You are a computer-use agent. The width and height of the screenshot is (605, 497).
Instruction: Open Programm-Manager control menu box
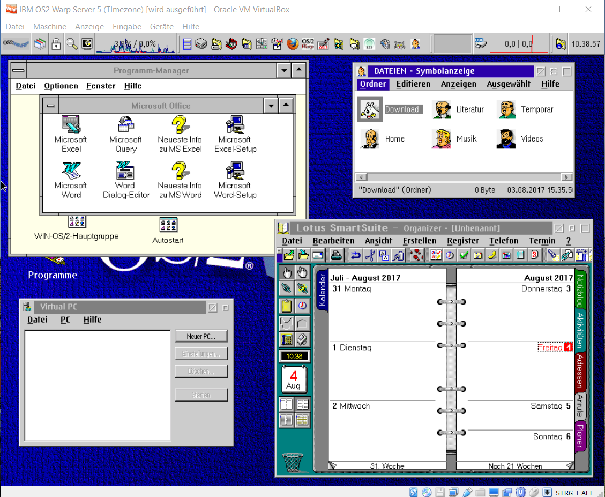[x=18, y=70]
